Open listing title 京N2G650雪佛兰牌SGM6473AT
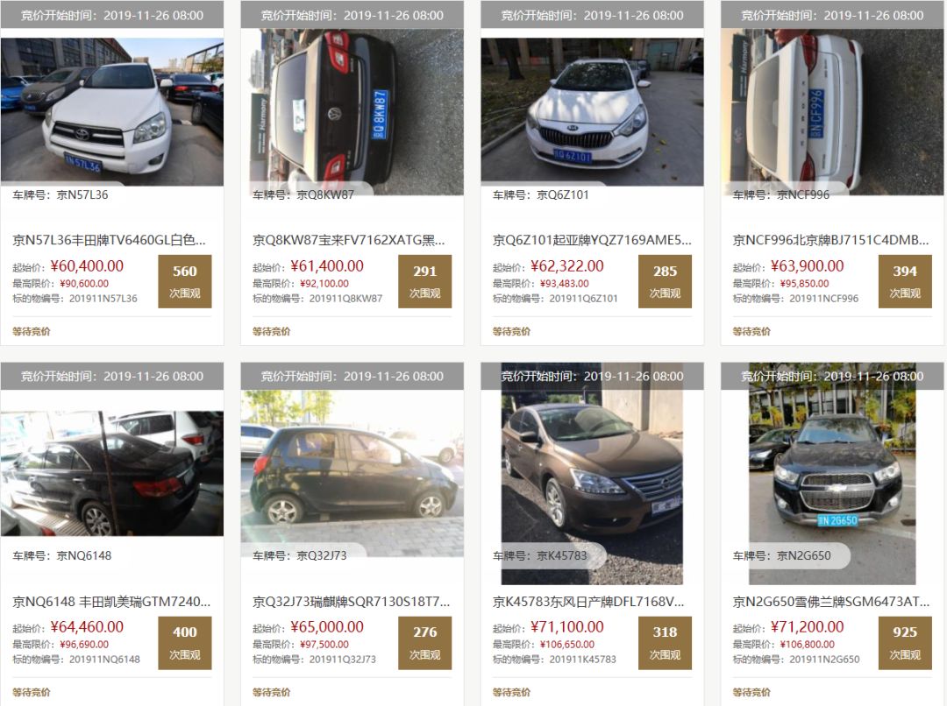Image resolution: width=947 pixels, height=706 pixels. click(831, 602)
